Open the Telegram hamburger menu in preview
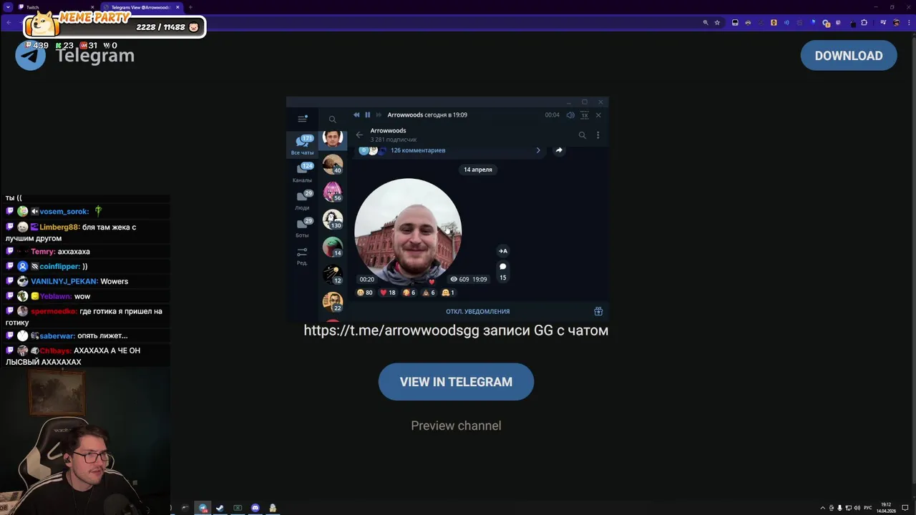This screenshot has height=515, width=916. (x=303, y=119)
